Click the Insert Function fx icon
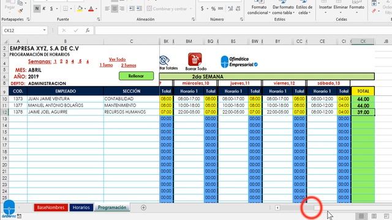Screen dimensions: 392x220 tap(88, 31)
